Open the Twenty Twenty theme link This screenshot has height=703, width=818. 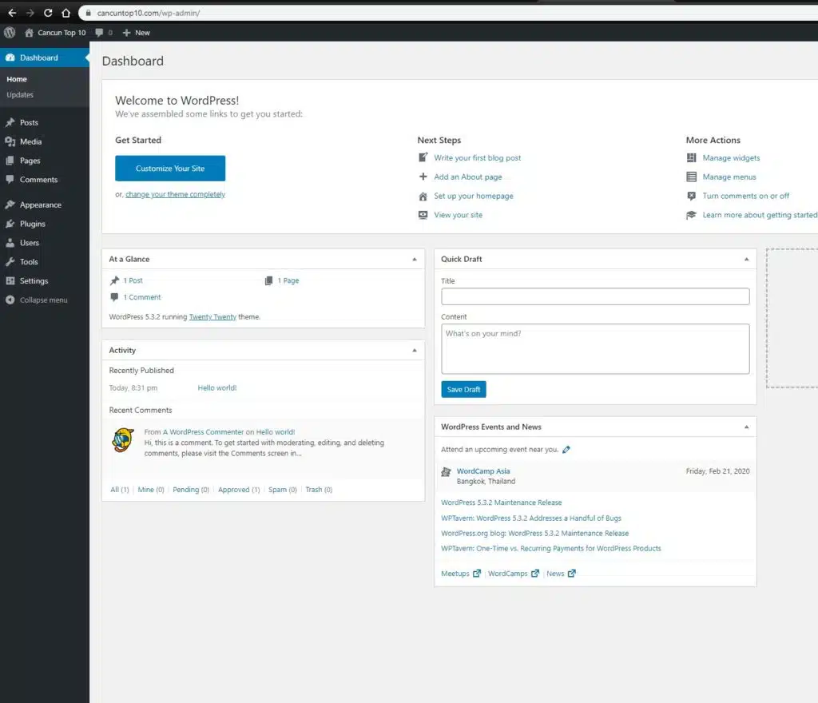[212, 316]
